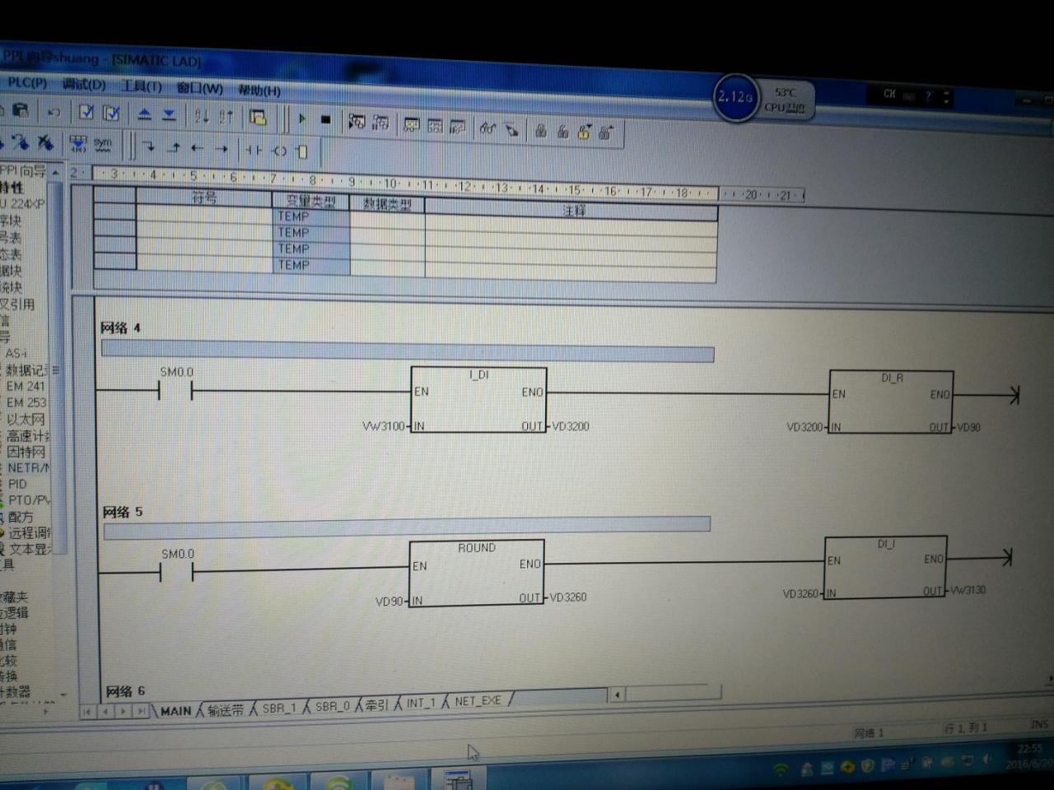
Task: Click the glasses icon in the debug toolbar
Action: tap(487, 128)
